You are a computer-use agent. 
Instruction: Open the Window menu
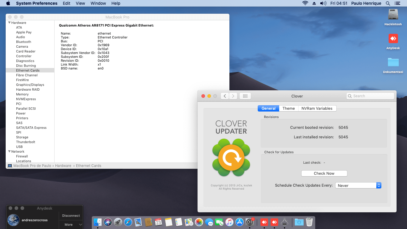tap(98, 3)
